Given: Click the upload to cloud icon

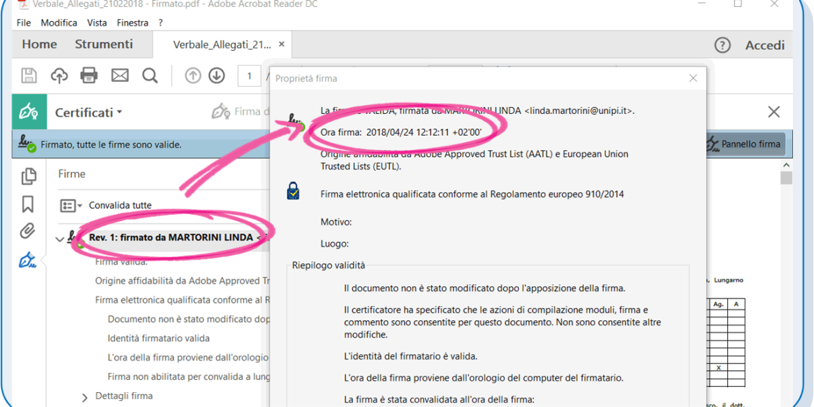Looking at the screenshot, I should (x=60, y=75).
